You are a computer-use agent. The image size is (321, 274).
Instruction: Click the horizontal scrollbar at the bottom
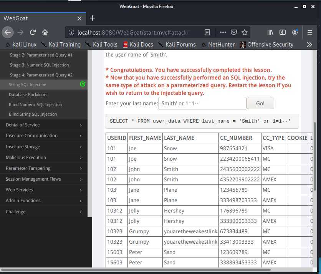click(136, 270)
